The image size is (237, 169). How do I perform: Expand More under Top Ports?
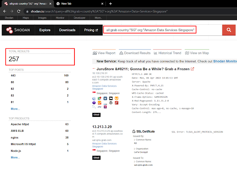coord(15,109)
